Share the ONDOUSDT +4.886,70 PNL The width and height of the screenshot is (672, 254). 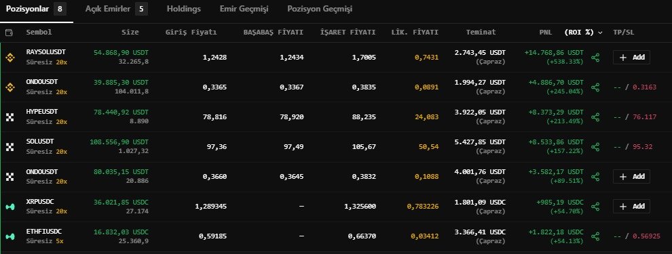pos(595,87)
